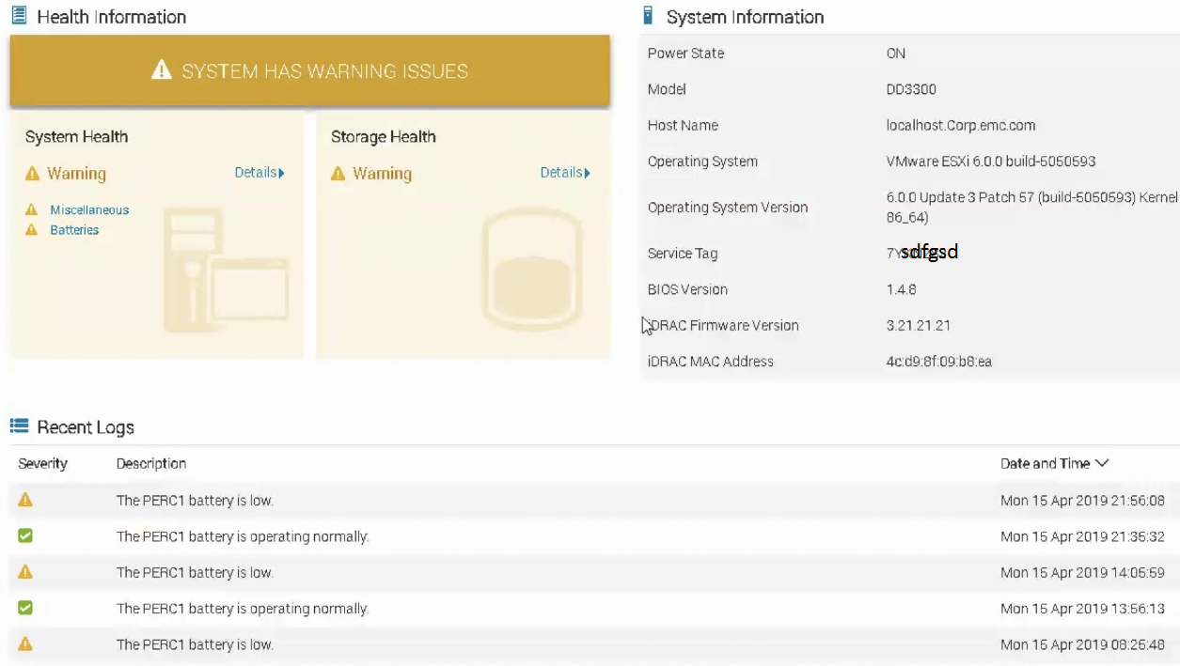Click firmware version value 3.21.21.21
This screenshot has width=1180, height=666.
click(919, 325)
